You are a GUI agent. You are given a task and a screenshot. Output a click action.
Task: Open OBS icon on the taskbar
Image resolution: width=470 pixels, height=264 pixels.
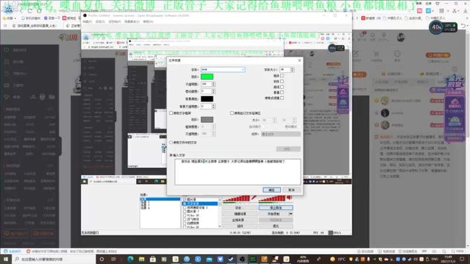point(242,259)
